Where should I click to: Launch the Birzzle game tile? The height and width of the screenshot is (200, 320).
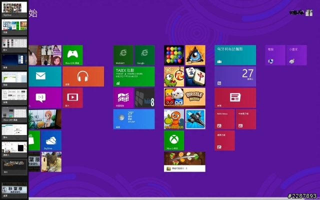tap(184, 98)
